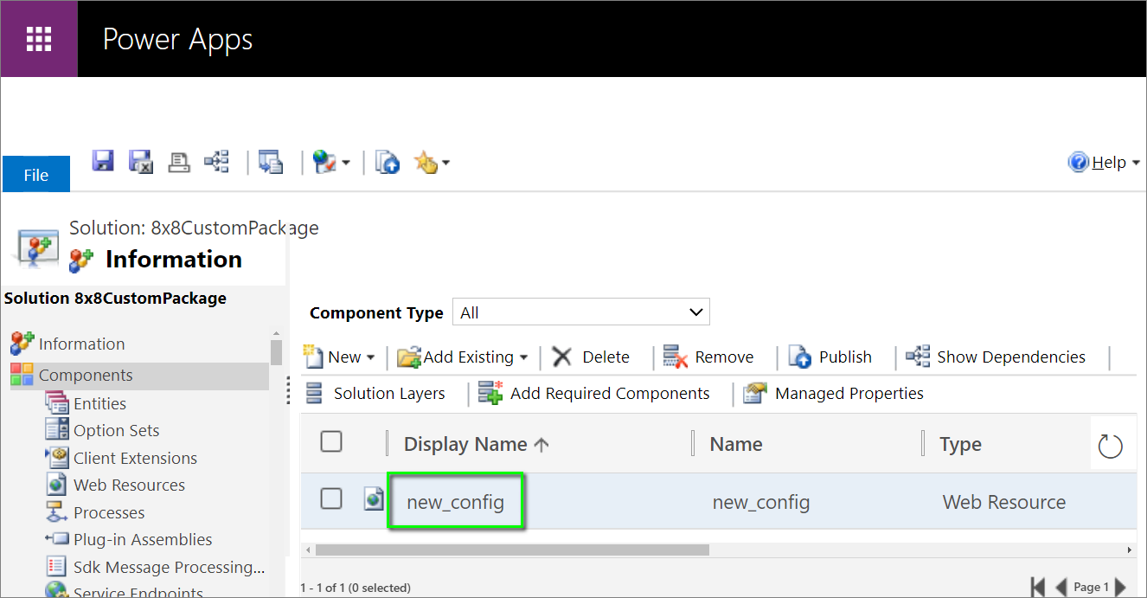Open the Help dropdown menu
This screenshot has height=598, width=1147.
(x=1105, y=163)
